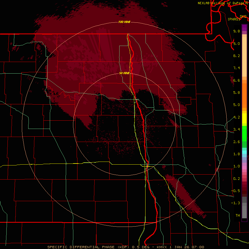This screenshot has width=249, height=249.
Task: Click the -1.3 scale value
Action: (x=235, y=203)
